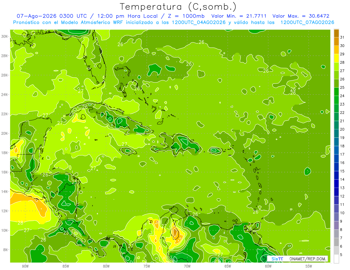The height and width of the screenshot is (270, 350).
Task: Click the '80W' longitude axis label
Action: click(x=106, y=266)
